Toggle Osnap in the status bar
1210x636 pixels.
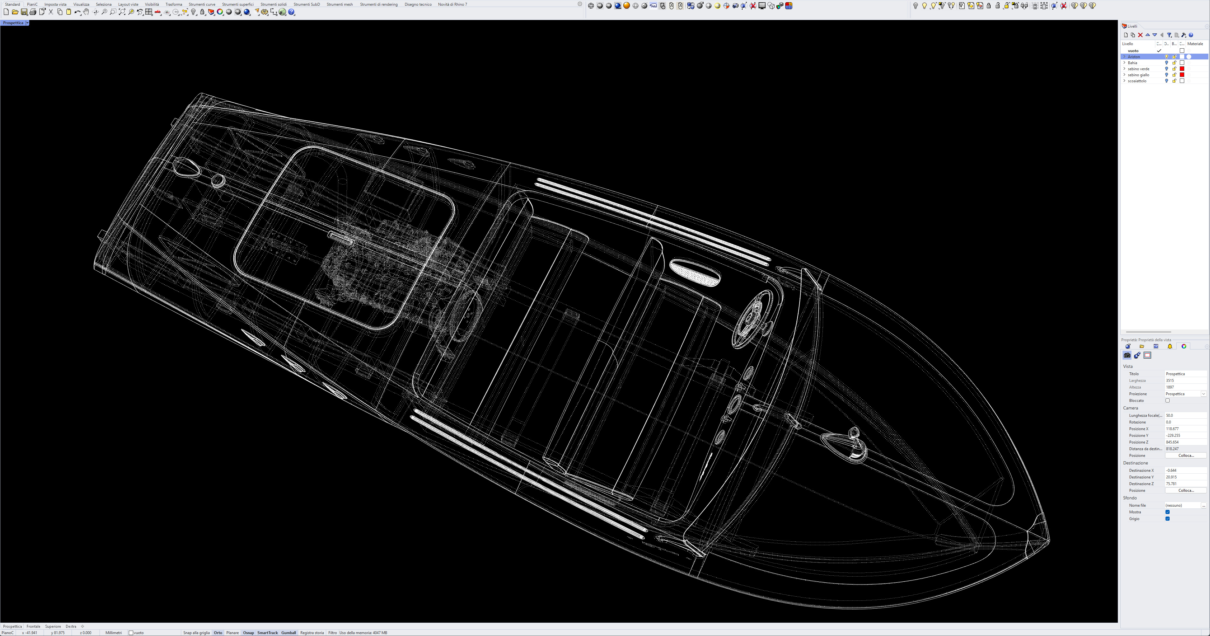coord(249,633)
